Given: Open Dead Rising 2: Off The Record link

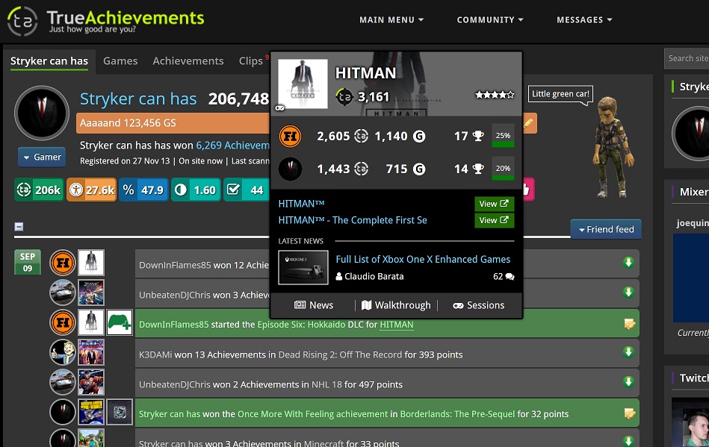Looking at the screenshot, I should pyautogui.click(x=340, y=354).
